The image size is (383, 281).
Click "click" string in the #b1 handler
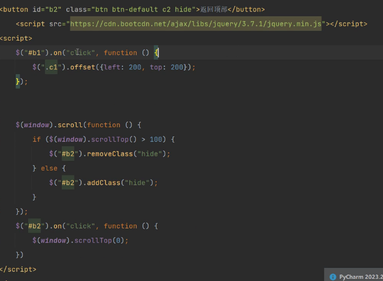pyautogui.click(x=81, y=53)
